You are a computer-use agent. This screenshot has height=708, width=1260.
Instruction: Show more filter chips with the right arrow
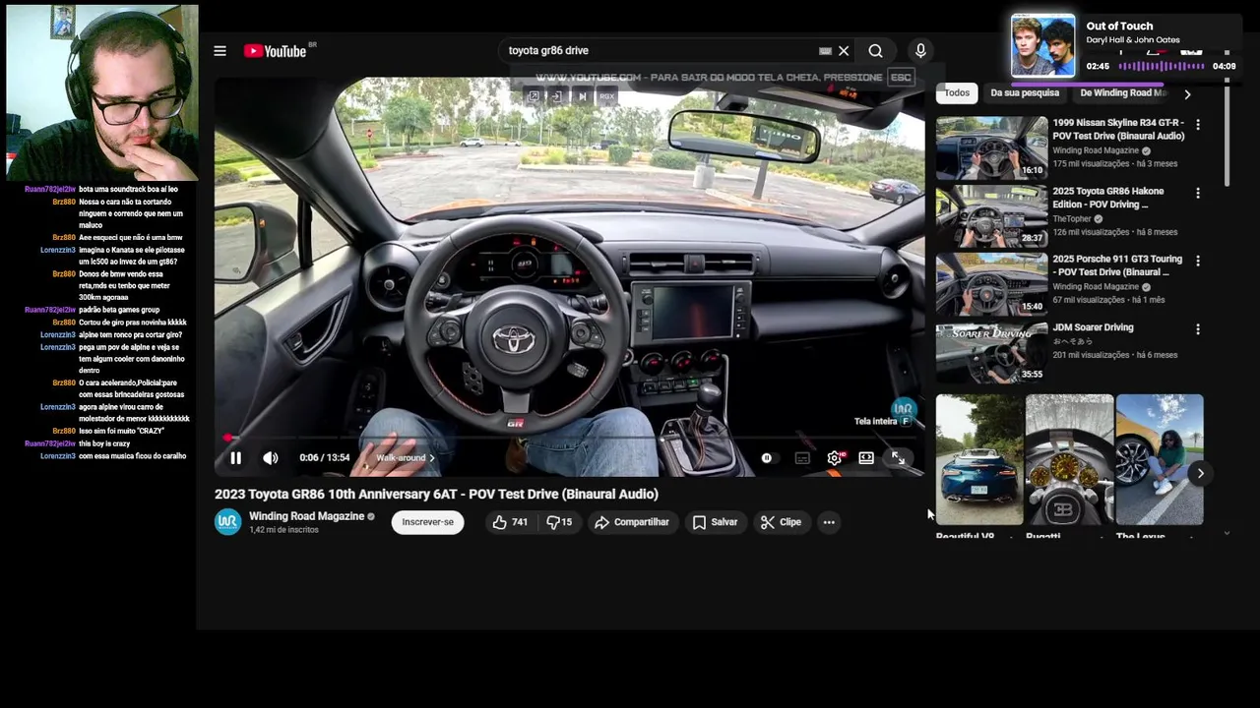click(1187, 93)
